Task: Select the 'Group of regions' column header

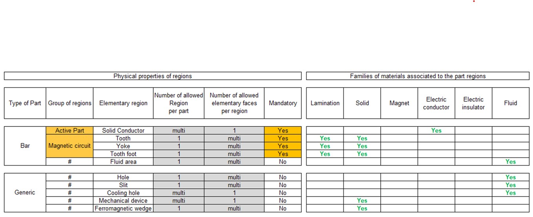Action: tap(69, 103)
